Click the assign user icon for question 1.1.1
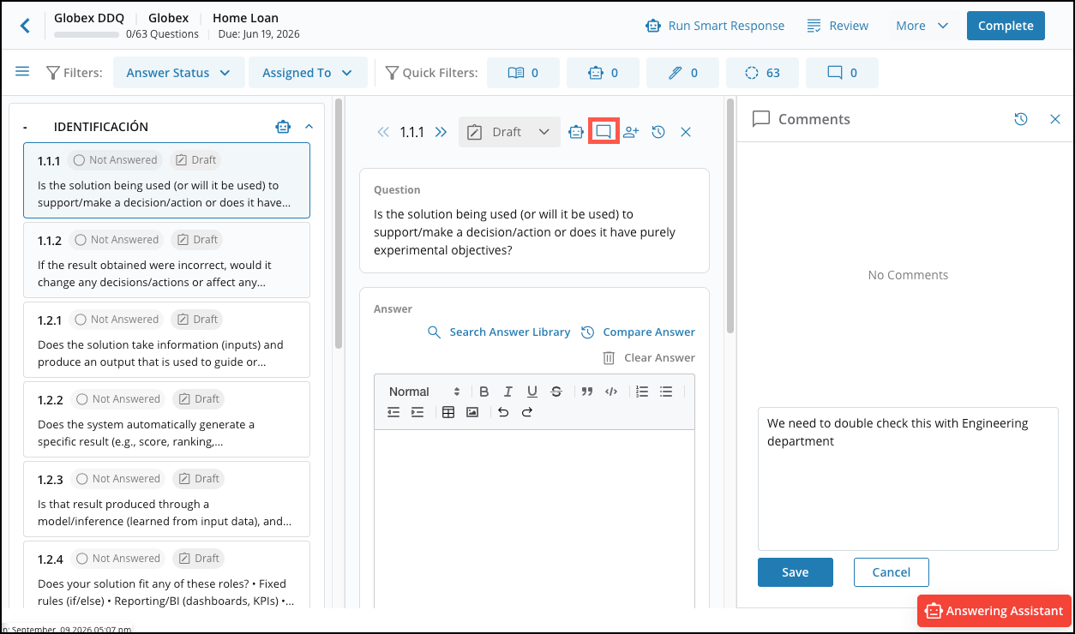1075x634 pixels. coord(631,132)
